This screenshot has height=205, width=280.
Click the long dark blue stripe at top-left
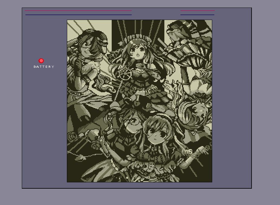pos(78,15)
